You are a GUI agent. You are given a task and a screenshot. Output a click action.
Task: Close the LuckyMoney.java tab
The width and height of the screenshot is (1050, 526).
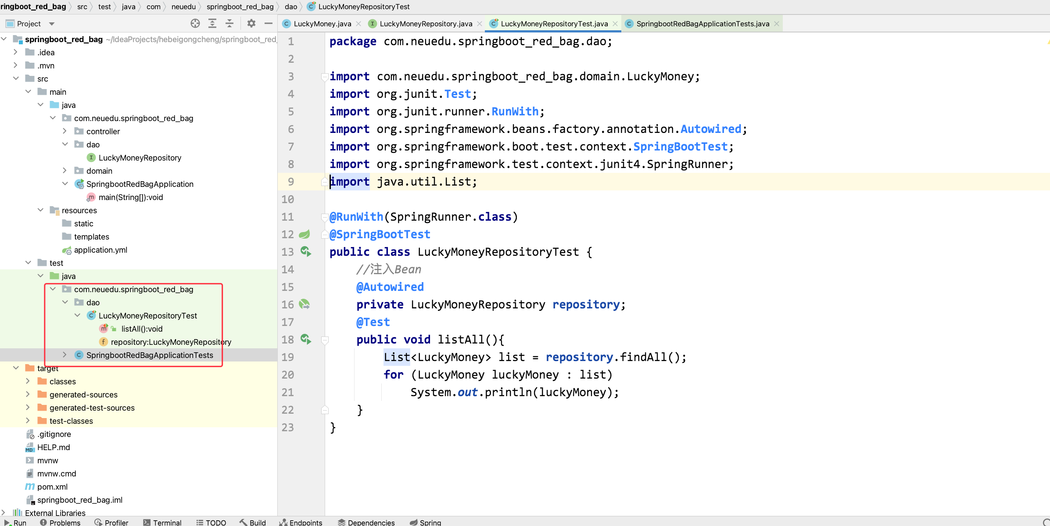(x=358, y=24)
